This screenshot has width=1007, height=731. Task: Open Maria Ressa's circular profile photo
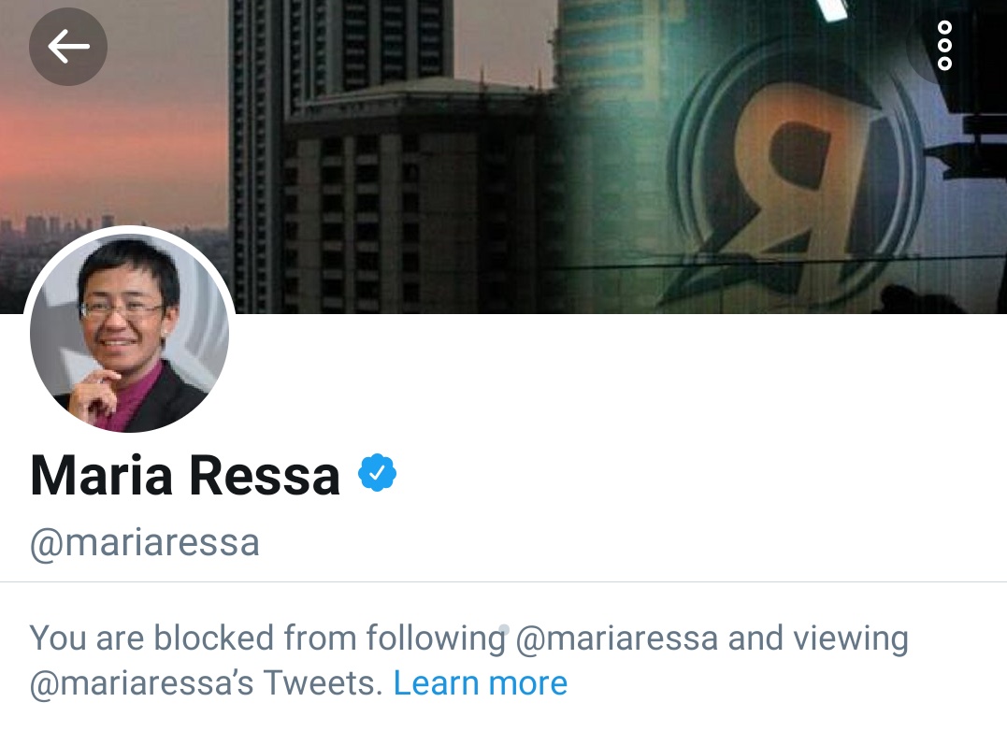point(129,330)
